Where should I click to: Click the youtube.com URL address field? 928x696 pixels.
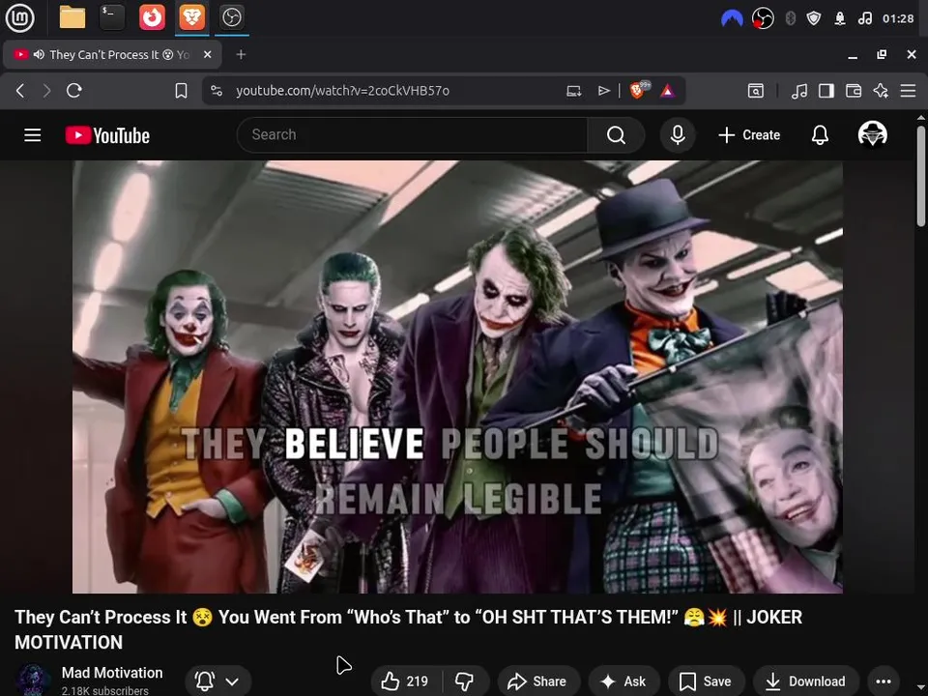point(342,91)
